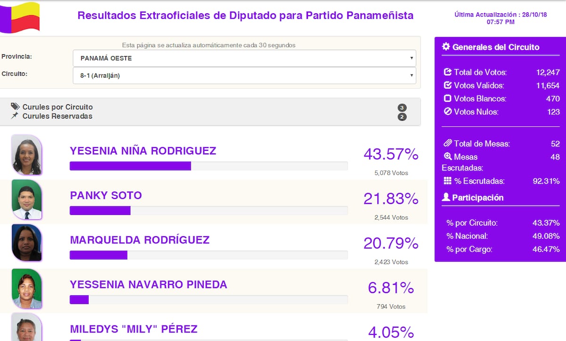Image resolution: width=566 pixels, height=341 pixels.
Task: Click the Curules por Circuito count badge
Action: (x=402, y=108)
